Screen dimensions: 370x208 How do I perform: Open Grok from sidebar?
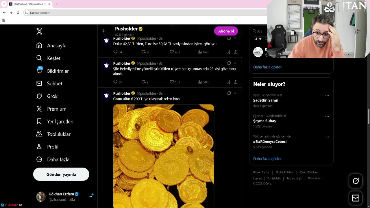(47, 96)
